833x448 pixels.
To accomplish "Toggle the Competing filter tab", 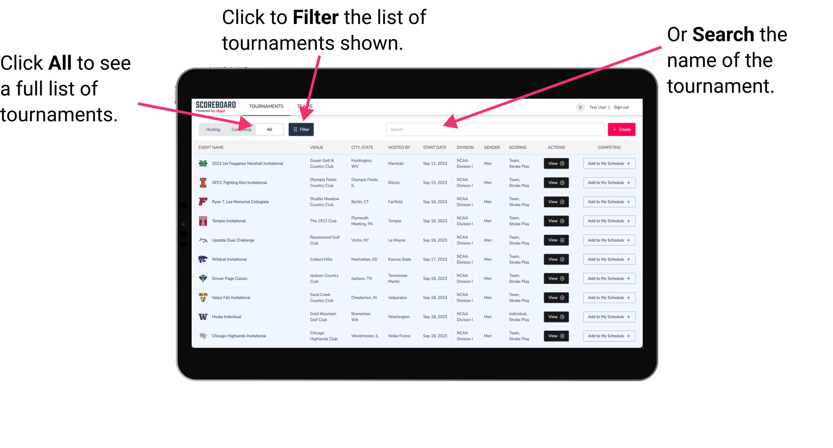I will 240,129.
